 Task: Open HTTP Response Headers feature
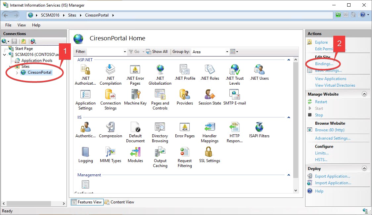[235, 132]
